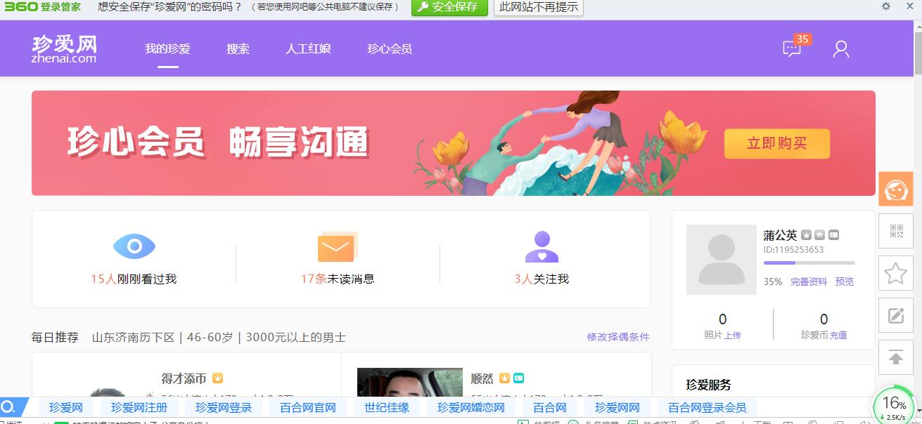Open the orange customer service icon

tap(895, 189)
